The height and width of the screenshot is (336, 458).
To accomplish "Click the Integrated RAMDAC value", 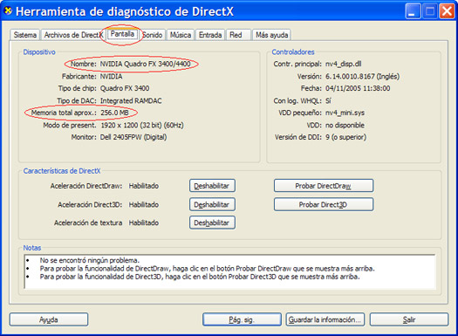I will (x=131, y=101).
